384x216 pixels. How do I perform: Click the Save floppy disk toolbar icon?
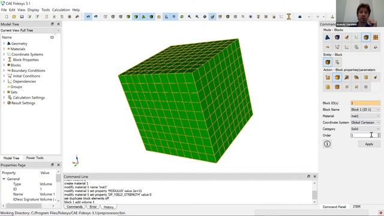[22, 17]
